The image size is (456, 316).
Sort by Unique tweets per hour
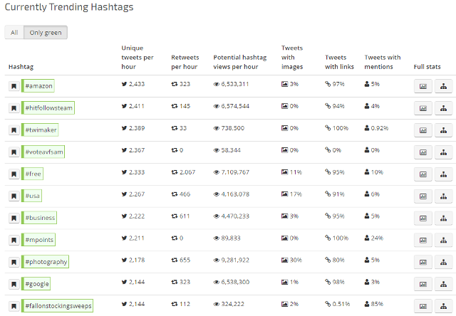[137, 57]
